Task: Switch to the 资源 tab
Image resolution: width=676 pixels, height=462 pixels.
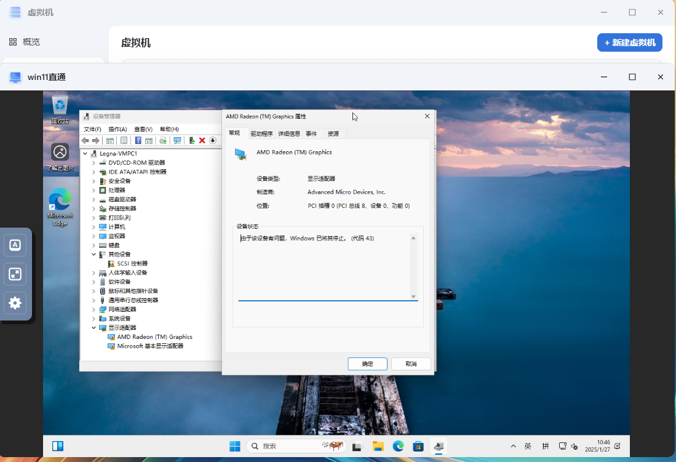Action: click(333, 133)
